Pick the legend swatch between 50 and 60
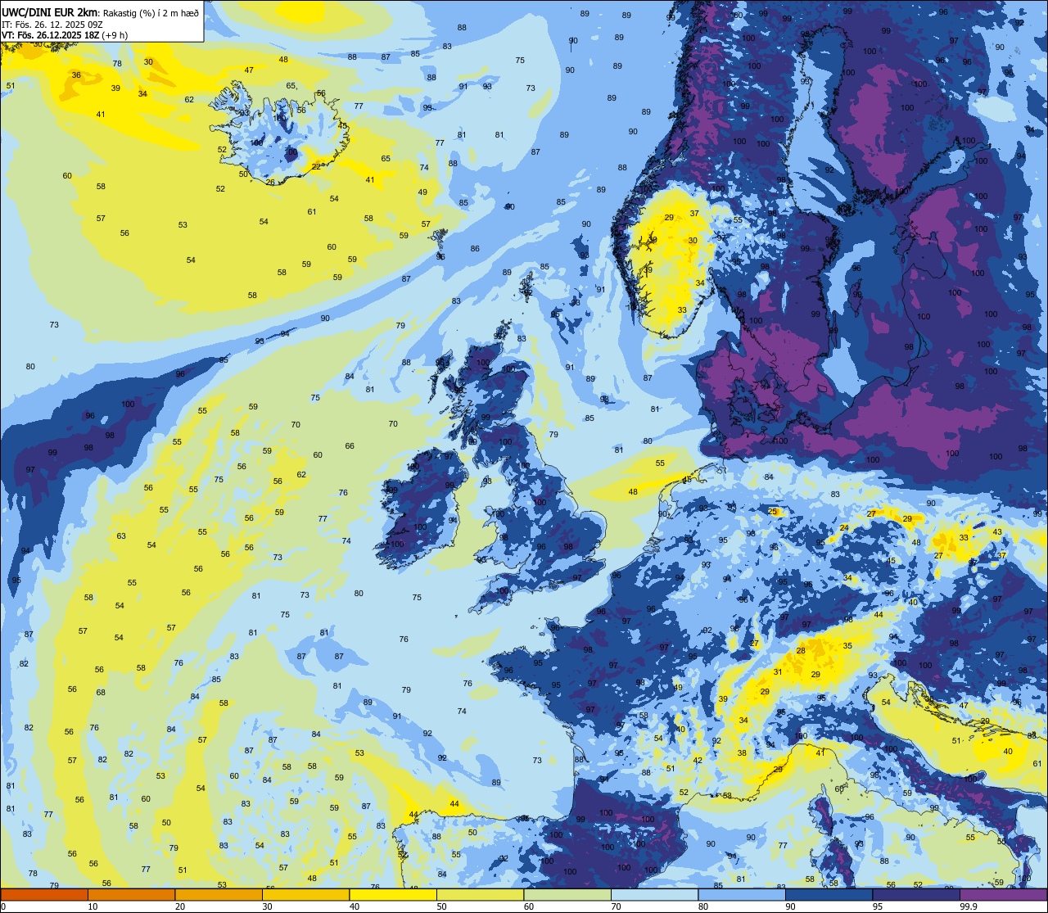The height and width of the screenshot is (913, 1048). click(x=480, y=895)
